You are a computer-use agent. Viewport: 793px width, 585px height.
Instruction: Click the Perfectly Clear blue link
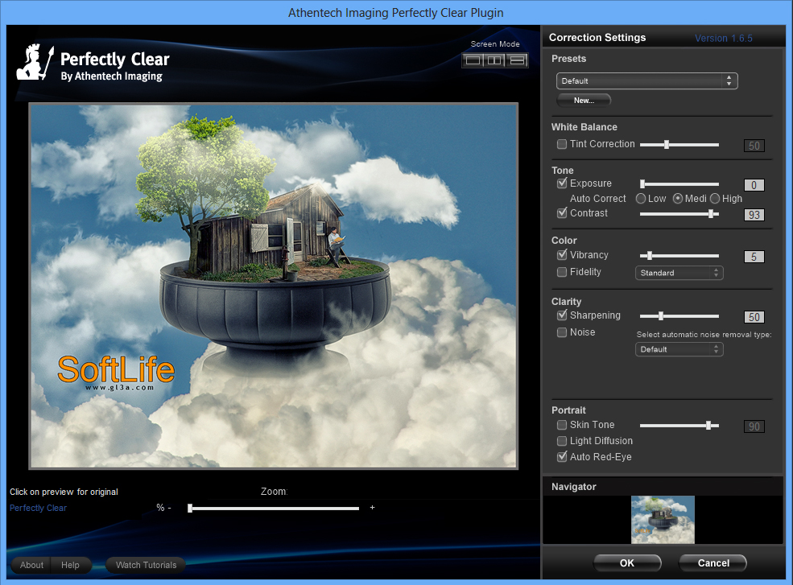tap(38, 508)
